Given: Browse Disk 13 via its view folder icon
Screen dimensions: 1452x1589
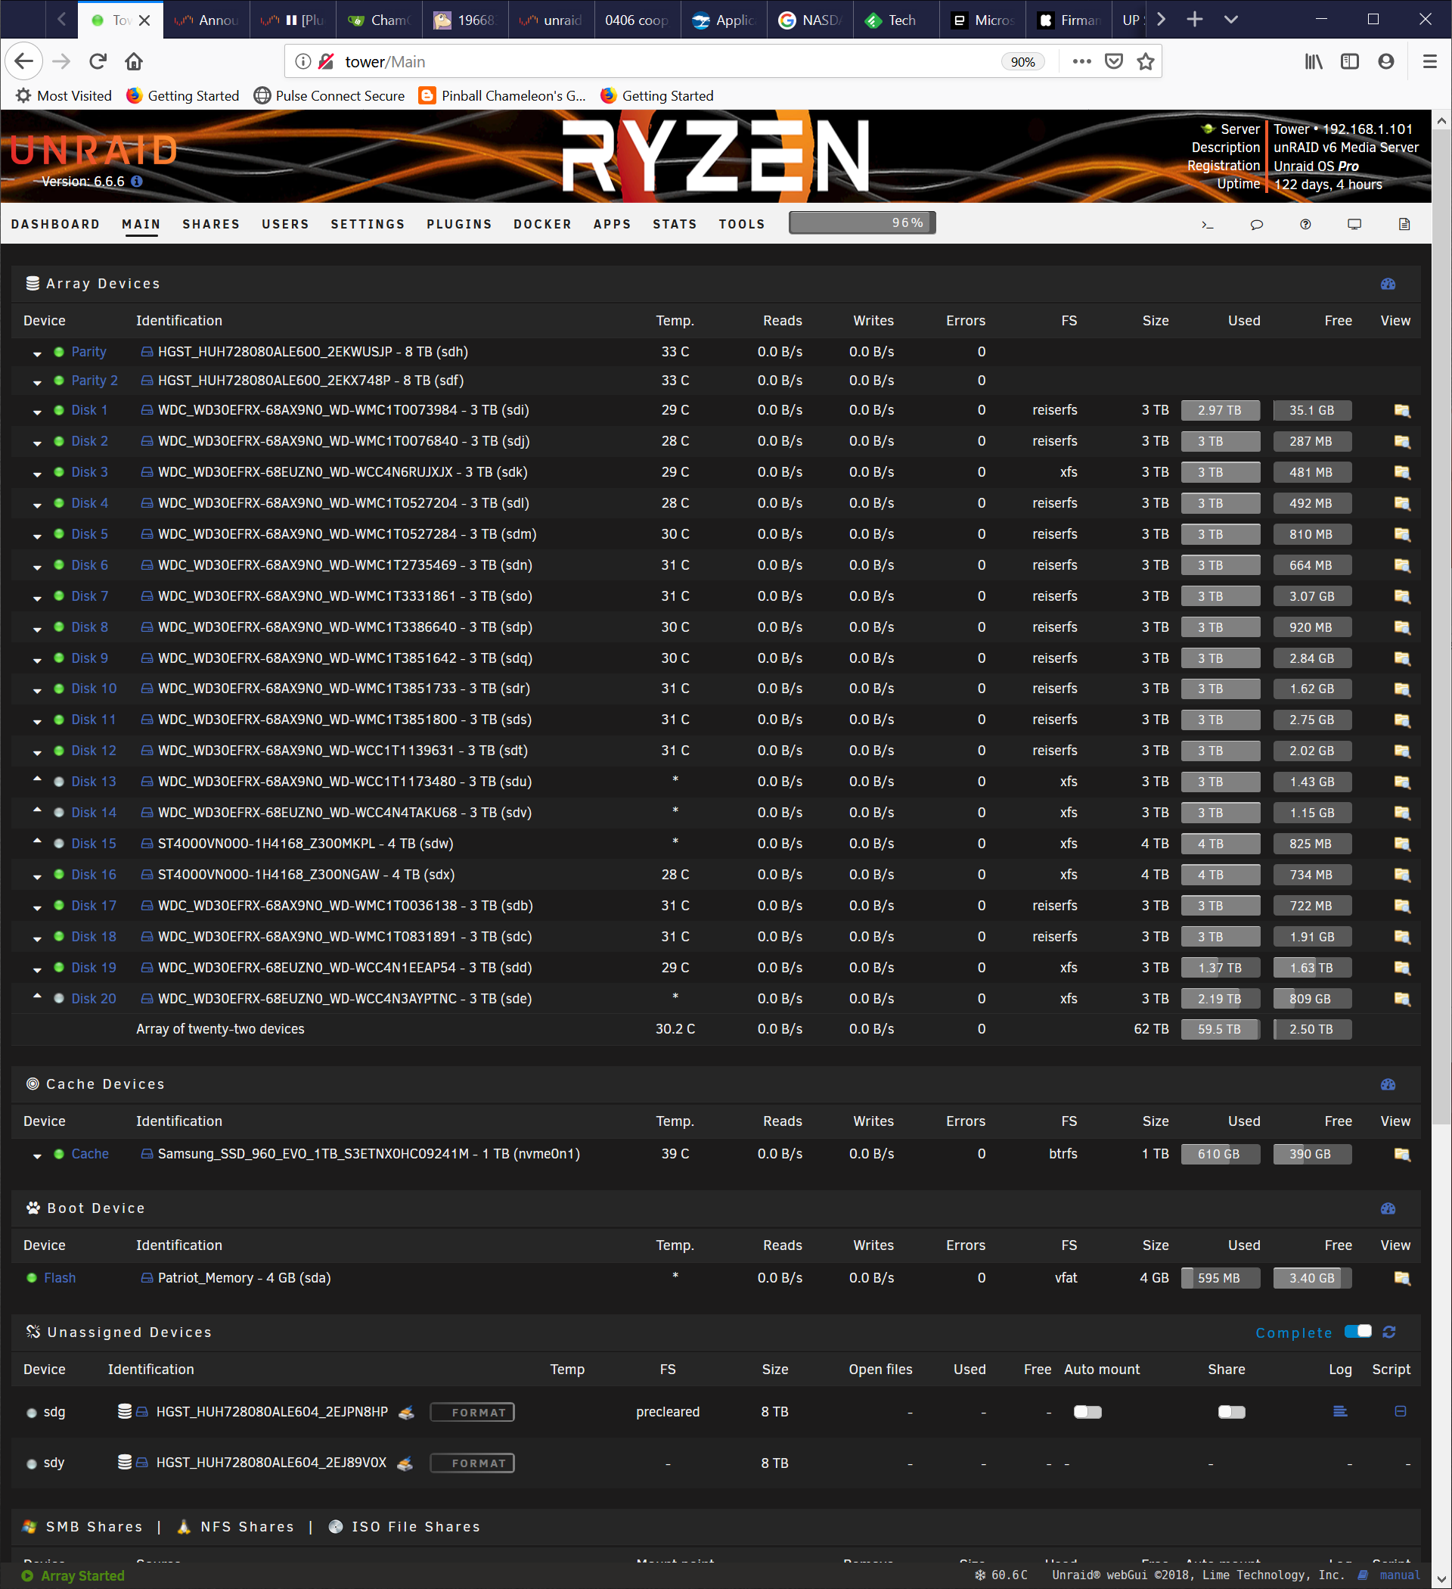Looking at the screenshot, I should click(x=1401, y=782).
